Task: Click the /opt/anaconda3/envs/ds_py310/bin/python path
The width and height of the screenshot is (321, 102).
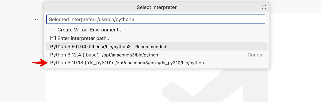Action: (x=159, y=63)
